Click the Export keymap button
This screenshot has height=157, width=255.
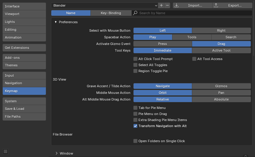point(233,5)
